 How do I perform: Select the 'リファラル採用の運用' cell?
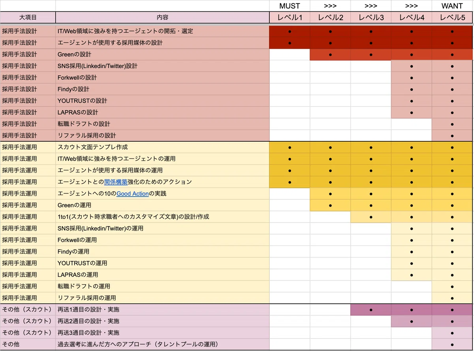click(x=162, y=298)
